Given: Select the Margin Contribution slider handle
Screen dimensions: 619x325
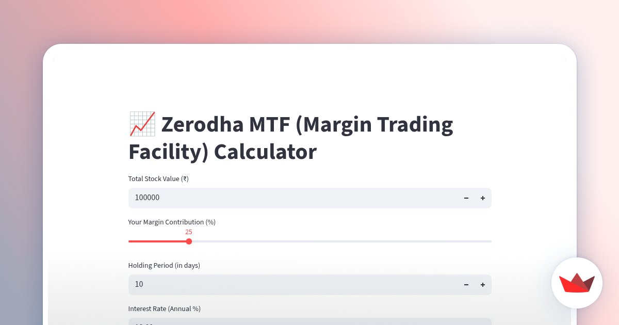Looking at the screenshot, I should point(189,241).
